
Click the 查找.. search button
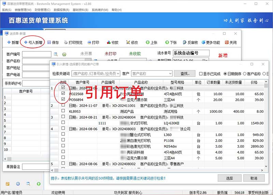point(185,74)
